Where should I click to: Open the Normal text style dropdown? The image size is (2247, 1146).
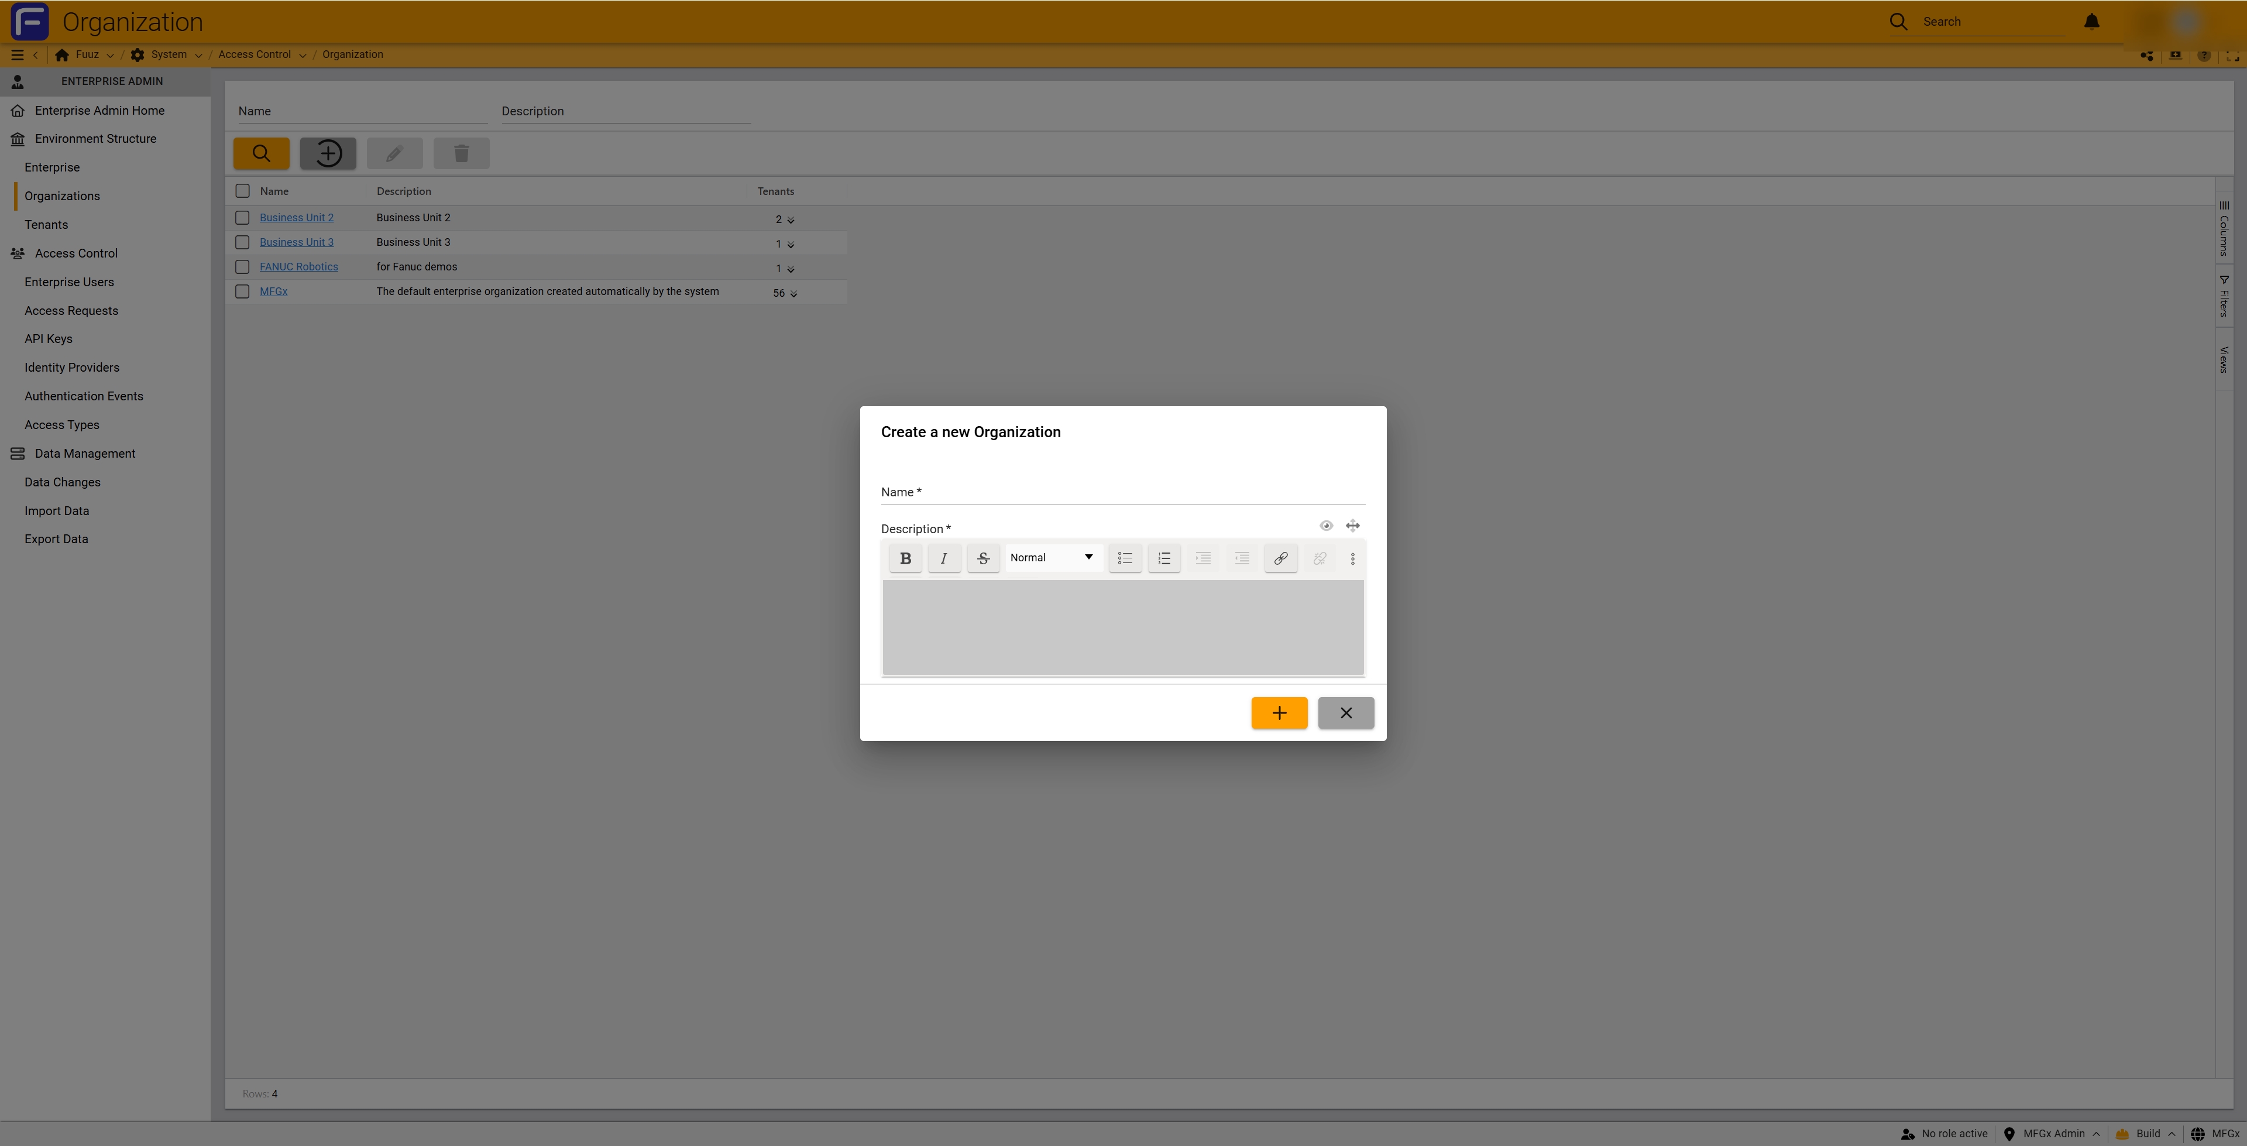pyautogui.click(x=1053, y=558)
